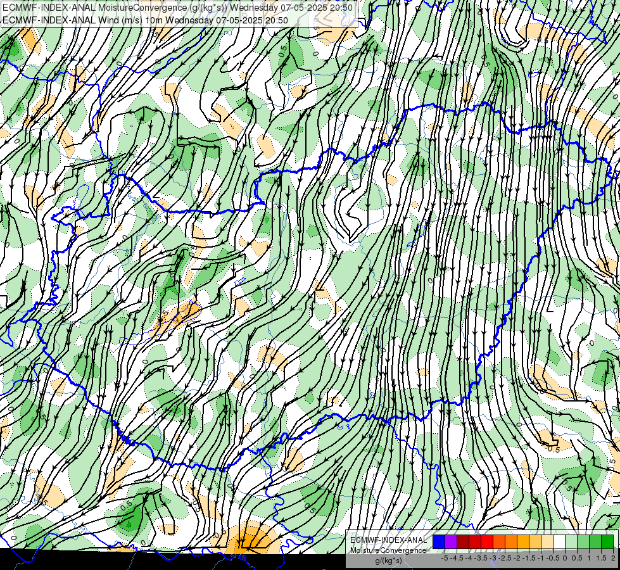Click the -3.5 tick label on legend
620x570 pixels.
[x=481, y=558]
